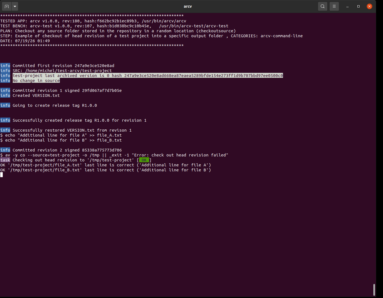Click 'Successfully restored VERSION.txt from revison 1'
Screen dimensions: 383x298
pyautogui.click(x=72, y=130)
